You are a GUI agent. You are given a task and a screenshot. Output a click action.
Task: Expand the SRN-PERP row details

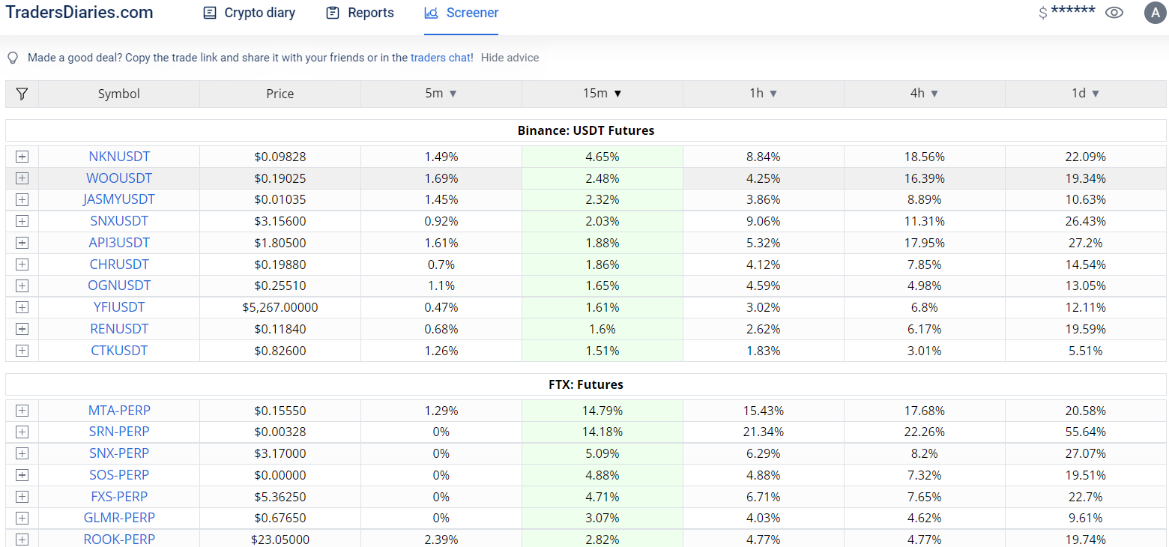point(22,432)
